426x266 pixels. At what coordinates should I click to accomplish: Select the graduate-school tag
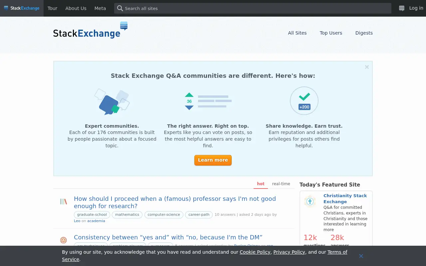tap(92, 215)
